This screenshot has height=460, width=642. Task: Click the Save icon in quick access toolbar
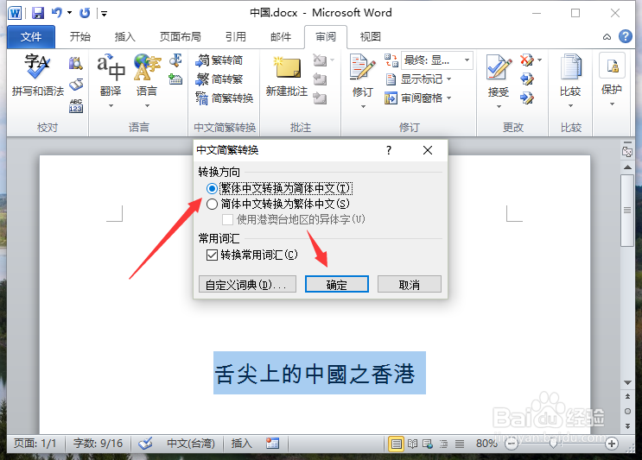tap(38, 13)
